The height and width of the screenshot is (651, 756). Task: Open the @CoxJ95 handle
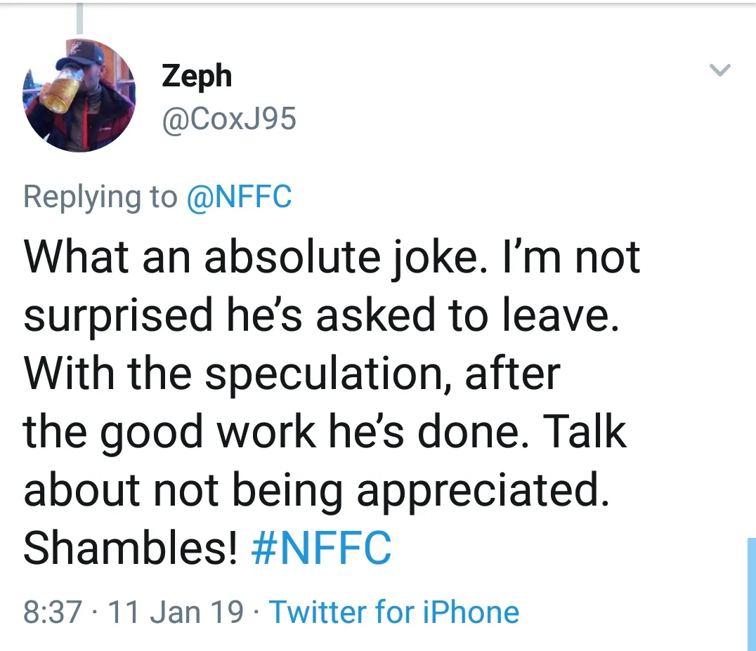(229, 119)
